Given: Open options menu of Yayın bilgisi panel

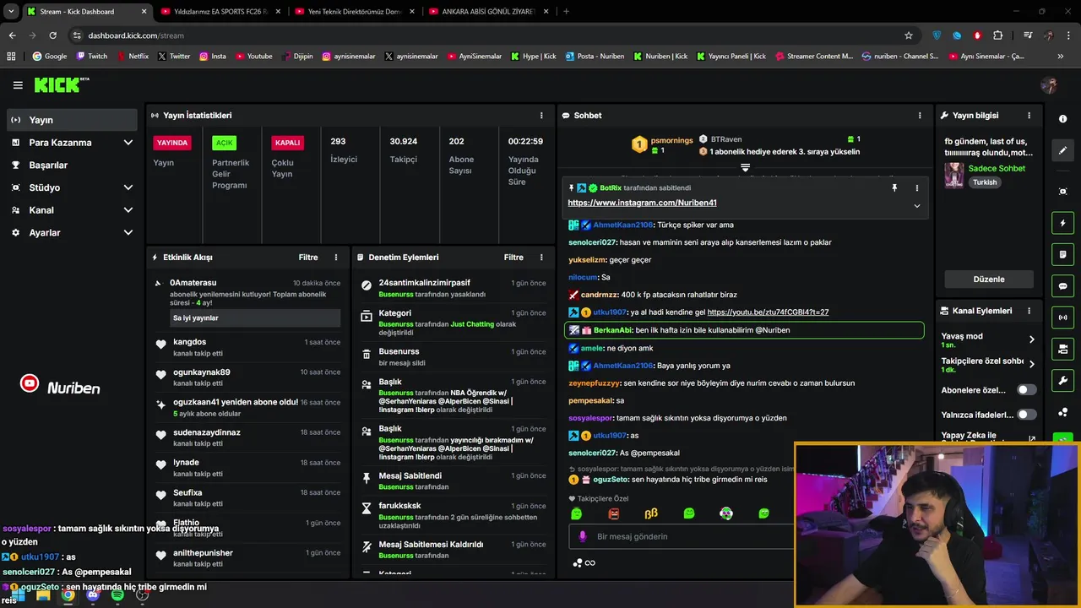Looking at the screenshot, I should (x=1029, y=116).
